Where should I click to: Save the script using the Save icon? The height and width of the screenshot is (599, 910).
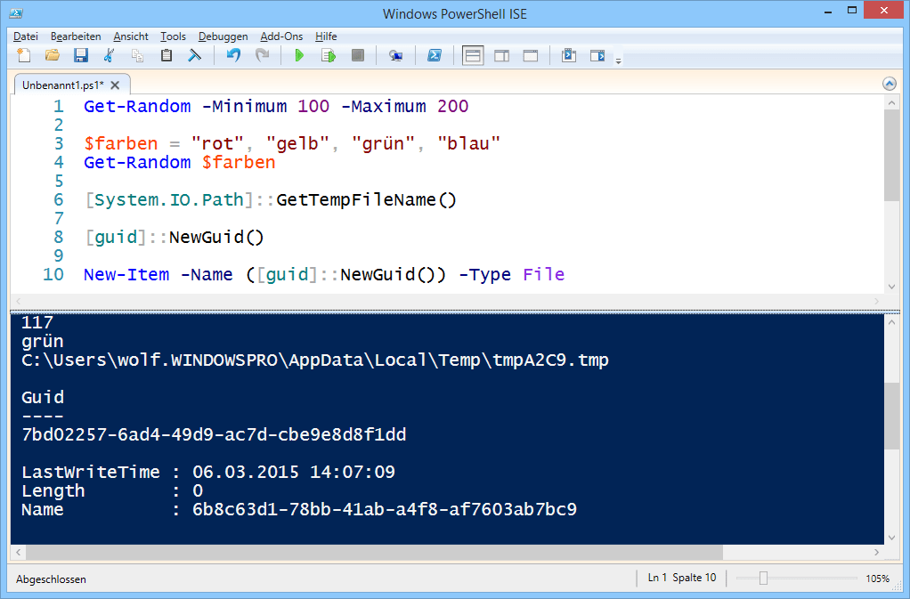tap(81, 55)
